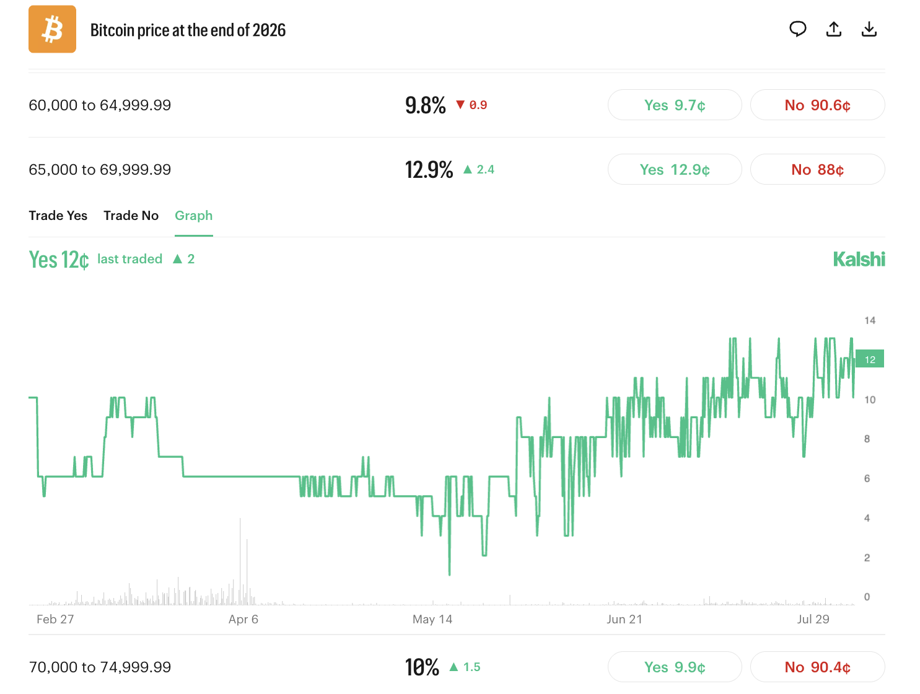Select No 88¢ for 65,000 to 69,999.99
Screen dimensions: 920x694
tap(817, 169)
